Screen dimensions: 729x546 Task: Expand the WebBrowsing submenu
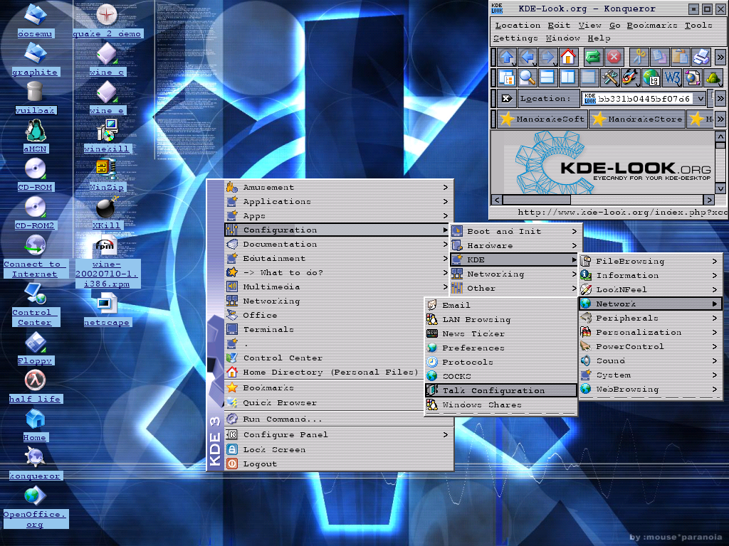coord(651,389)
